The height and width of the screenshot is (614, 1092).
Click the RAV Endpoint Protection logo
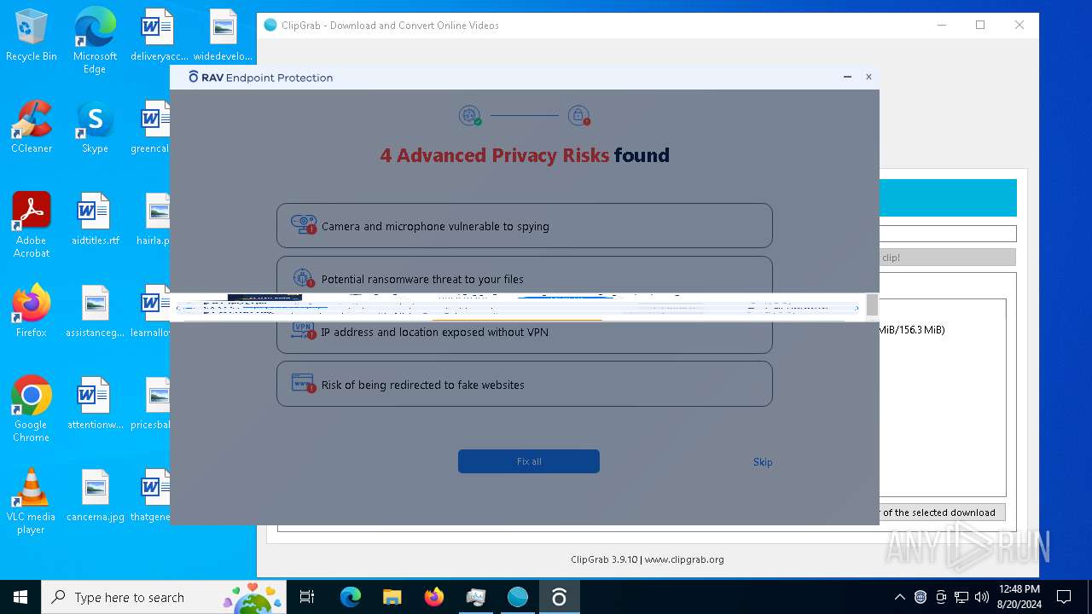261,78
